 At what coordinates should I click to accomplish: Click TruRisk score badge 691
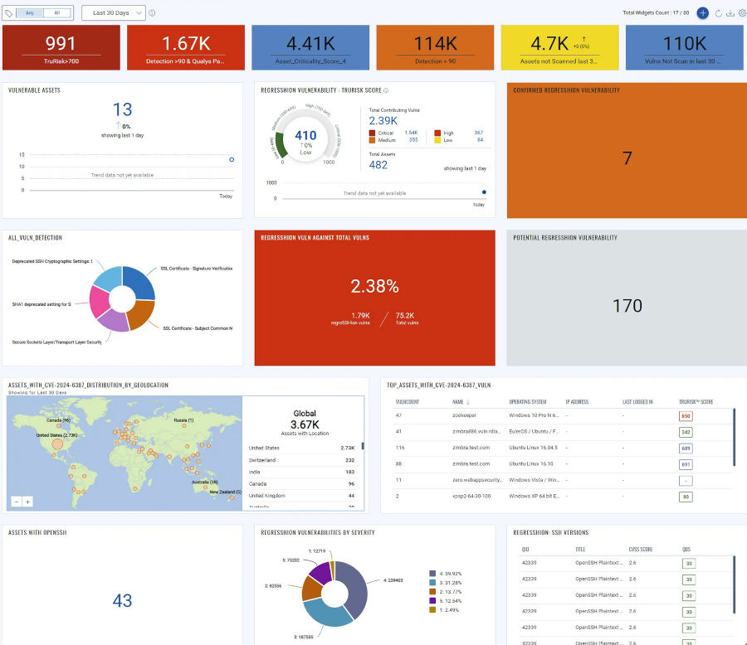coord(686,464)
